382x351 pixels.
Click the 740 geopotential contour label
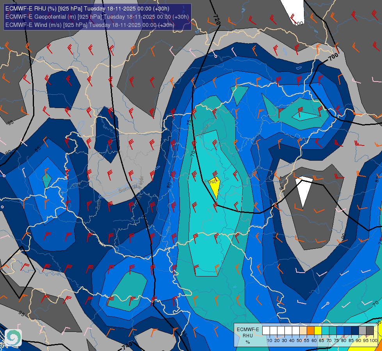click(128, 346)
